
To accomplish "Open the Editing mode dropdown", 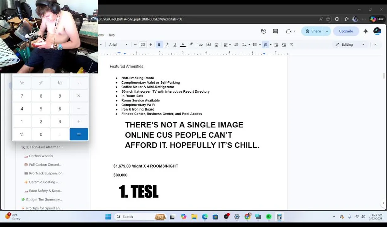I will pyautogui.click(x=350, y=45).
